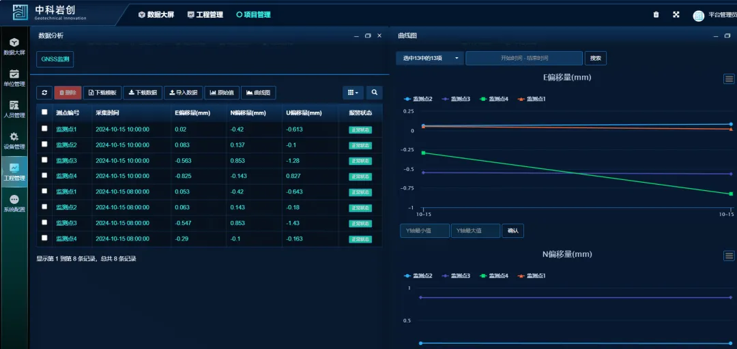Toggle 监测点2 legend in E偏移量 chart
737x349 pixels.
click(x=418, y=99)
